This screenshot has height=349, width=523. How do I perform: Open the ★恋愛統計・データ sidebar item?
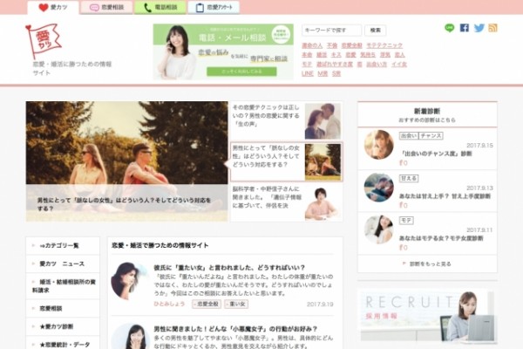[x=63, y=344]
